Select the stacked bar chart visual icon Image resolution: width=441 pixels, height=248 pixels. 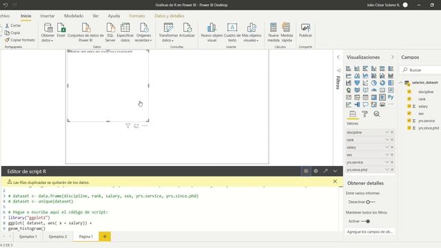click(349, 69)
